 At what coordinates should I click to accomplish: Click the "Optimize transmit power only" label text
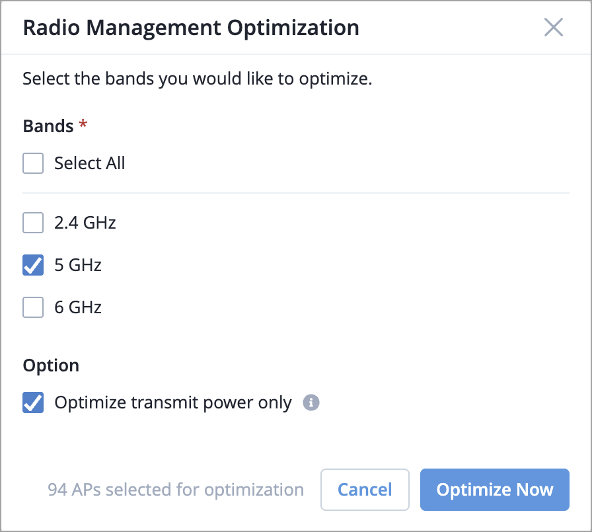[x=173, y=402]
